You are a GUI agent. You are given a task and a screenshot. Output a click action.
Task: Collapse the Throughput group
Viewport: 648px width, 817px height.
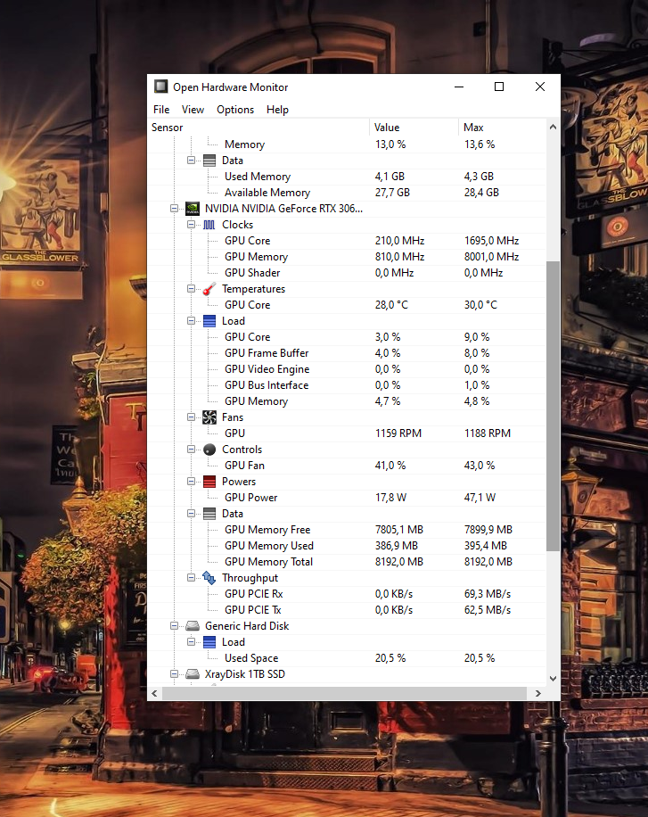coord(191,578)
